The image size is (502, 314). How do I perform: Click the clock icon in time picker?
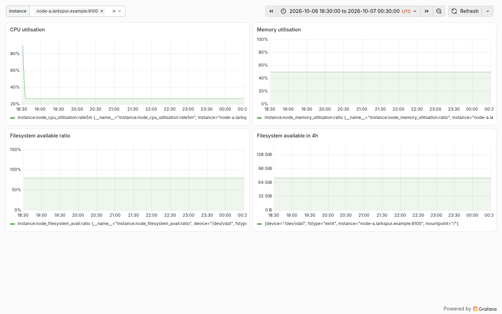pyautogui.click(x=283, y=11)
